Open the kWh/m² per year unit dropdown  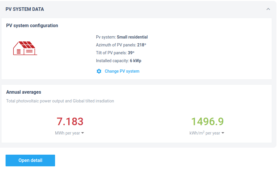[x=206, y=133]
